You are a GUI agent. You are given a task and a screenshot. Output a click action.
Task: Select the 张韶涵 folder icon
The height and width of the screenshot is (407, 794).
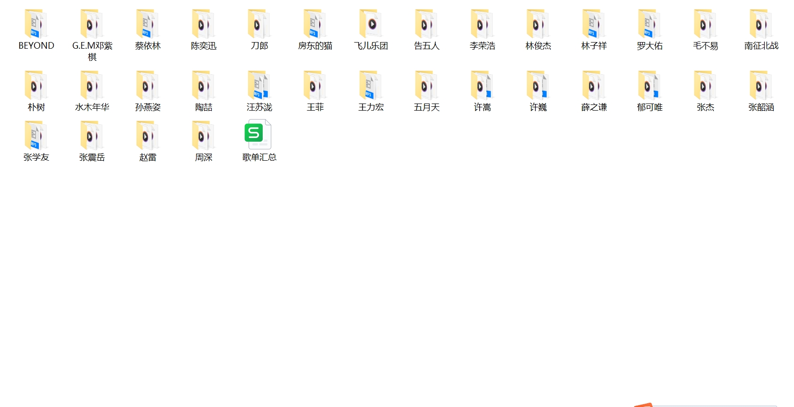tap(761, 86)
